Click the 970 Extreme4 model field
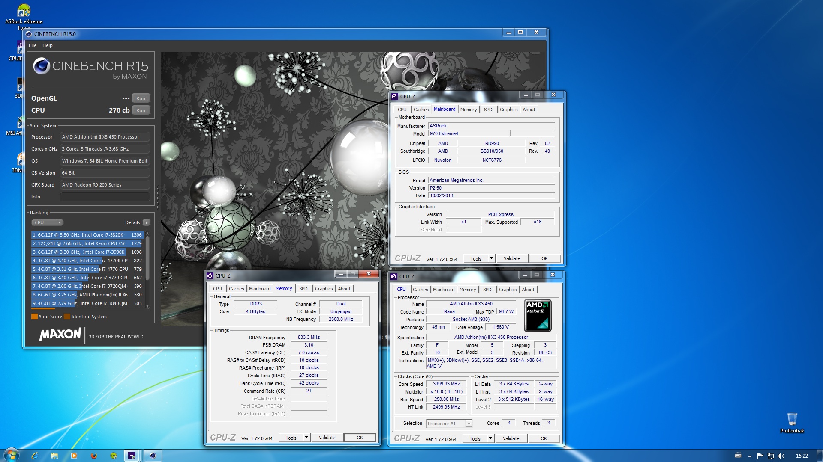 pos(469,134)
